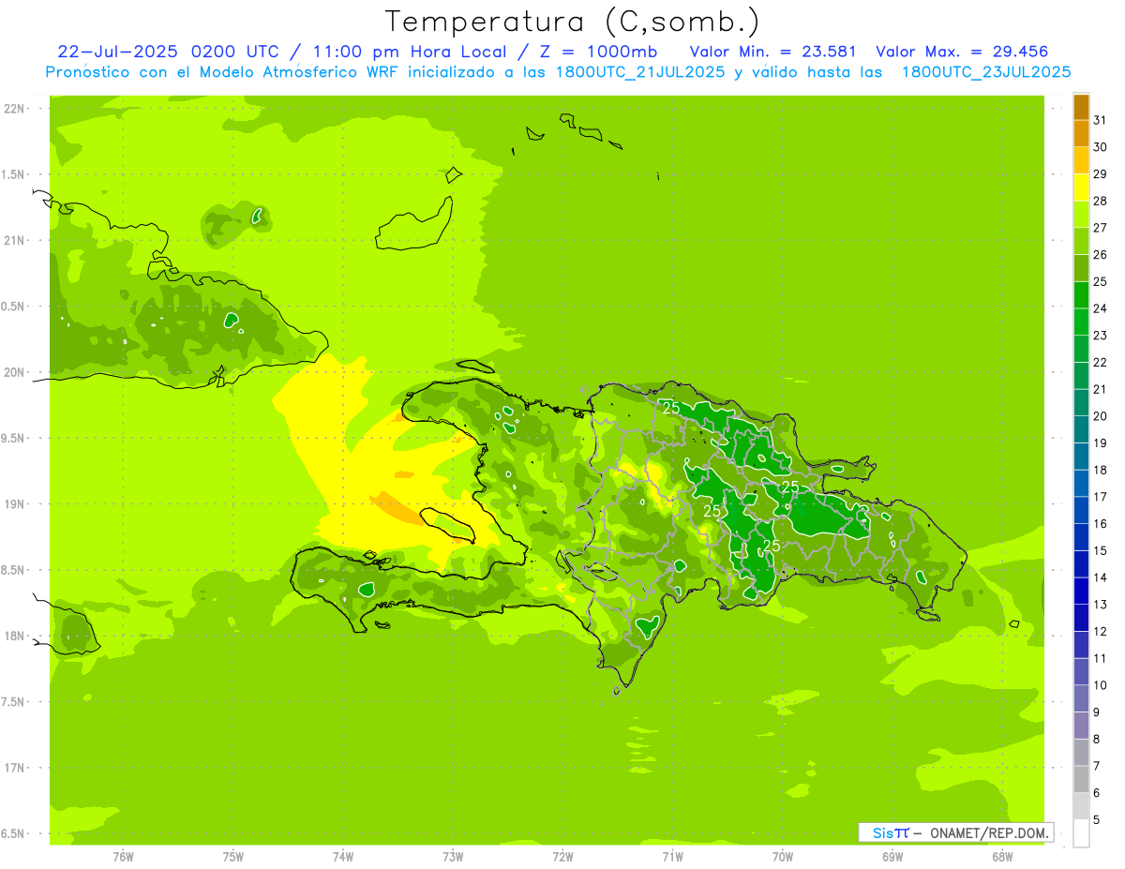
Task: Click the latitude label "20N"
Action: [15, 372]
